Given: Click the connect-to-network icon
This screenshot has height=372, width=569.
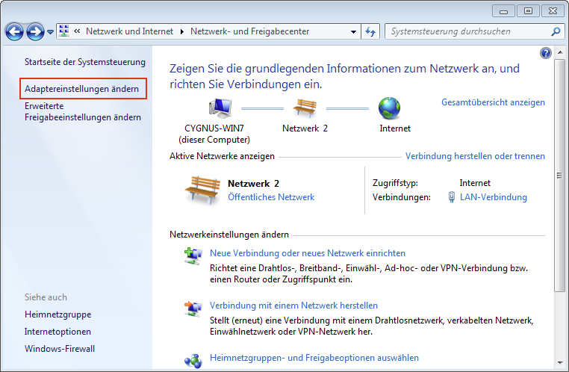Looking at the screenshot, I should tap(193, 309).
